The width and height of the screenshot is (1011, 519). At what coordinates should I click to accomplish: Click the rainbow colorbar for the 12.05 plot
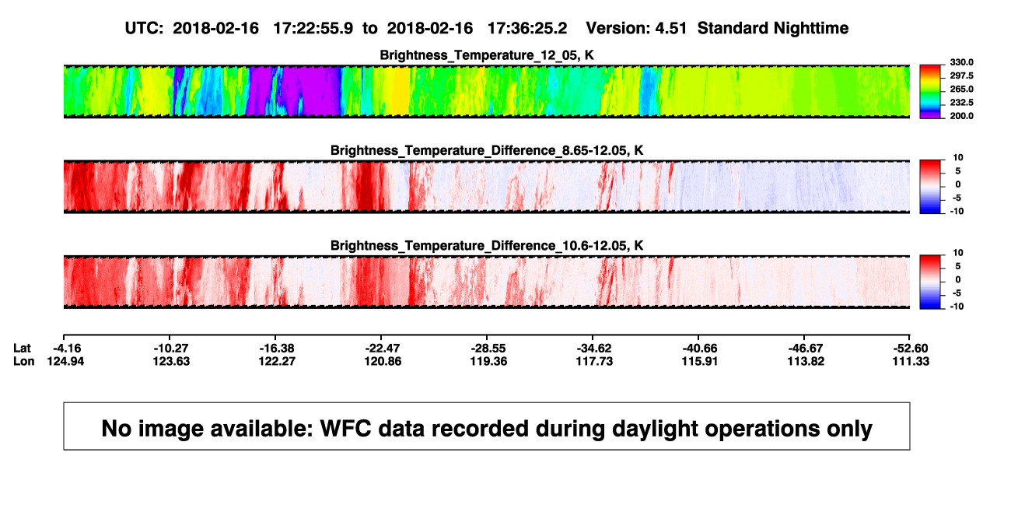(931, 92)
